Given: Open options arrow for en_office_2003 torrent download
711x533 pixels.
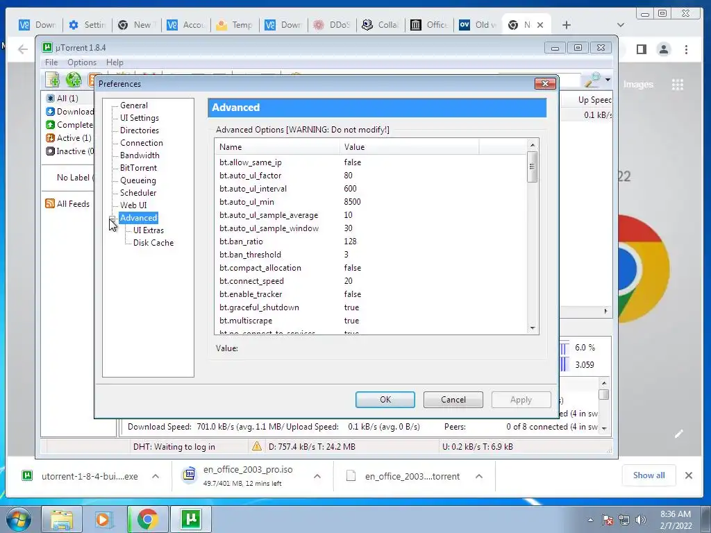Looking at the screenshot, I should tap(479, 476).
